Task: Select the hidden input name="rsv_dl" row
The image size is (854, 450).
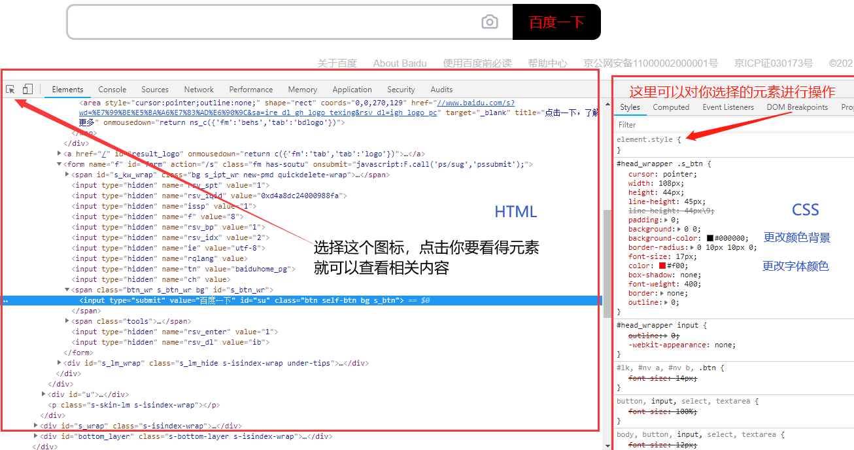Action: (x=170, y=342)
